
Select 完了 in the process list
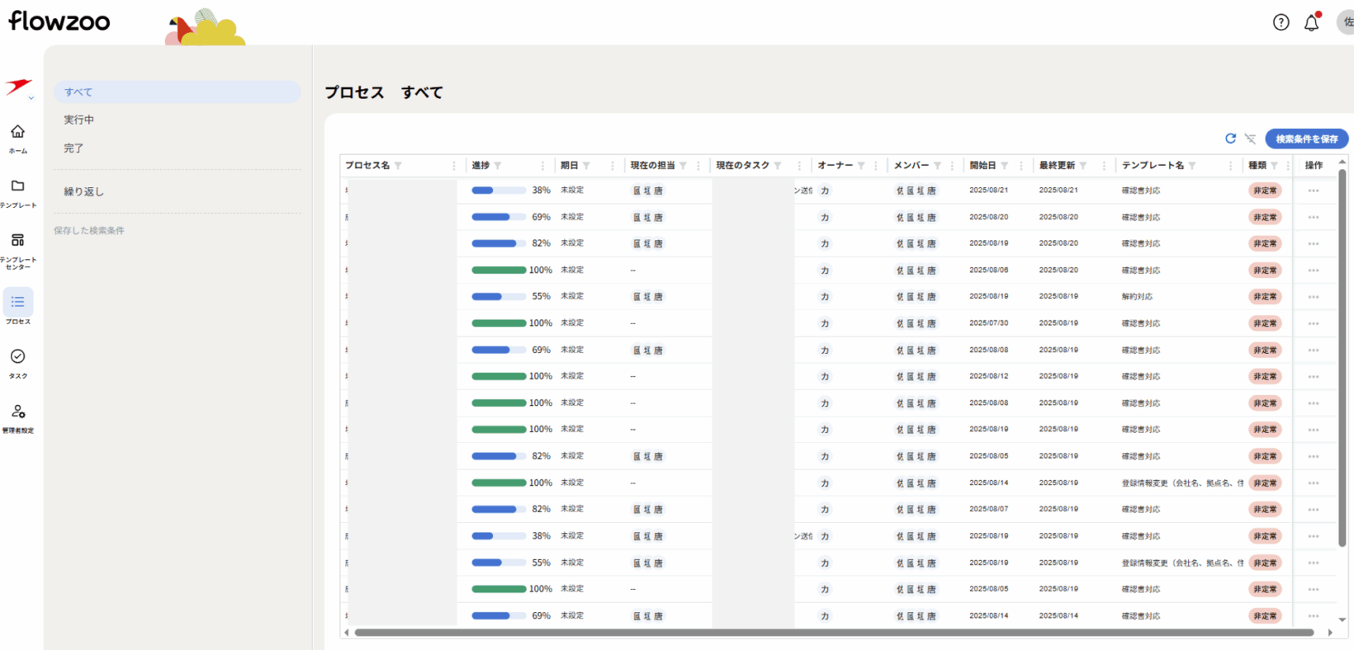point(73,148)
